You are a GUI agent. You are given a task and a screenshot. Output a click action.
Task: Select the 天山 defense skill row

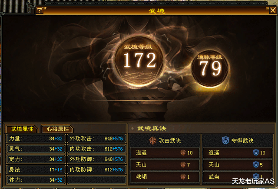point(238,165)
